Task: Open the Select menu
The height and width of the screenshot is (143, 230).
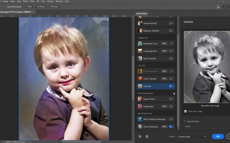Action: (25, 1)
